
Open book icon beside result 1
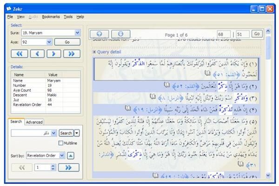pyautogui.click(x=207, y=73)
